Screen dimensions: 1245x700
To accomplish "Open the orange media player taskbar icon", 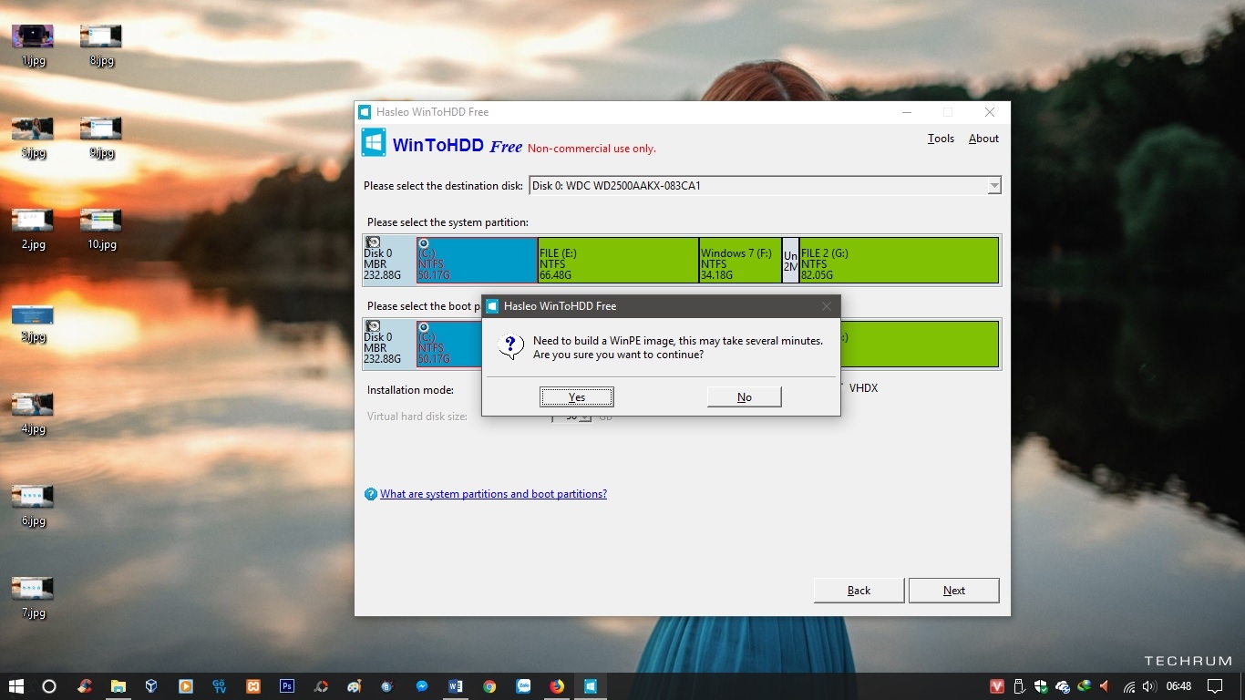I will pyautogui.click(x=186, y=686).
